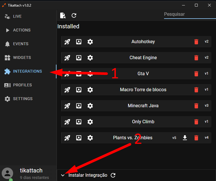Click the Installed heading
The height and width of the screenshot is (181, 216).
pyautogui.click(x=68, y=26)
